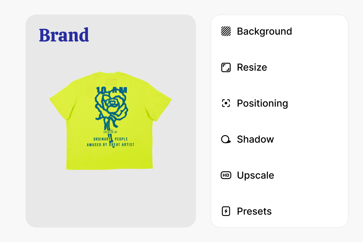Click the striped Background icon
The height and width of the screenshot is (242, 363).
(x=226, y=31)
